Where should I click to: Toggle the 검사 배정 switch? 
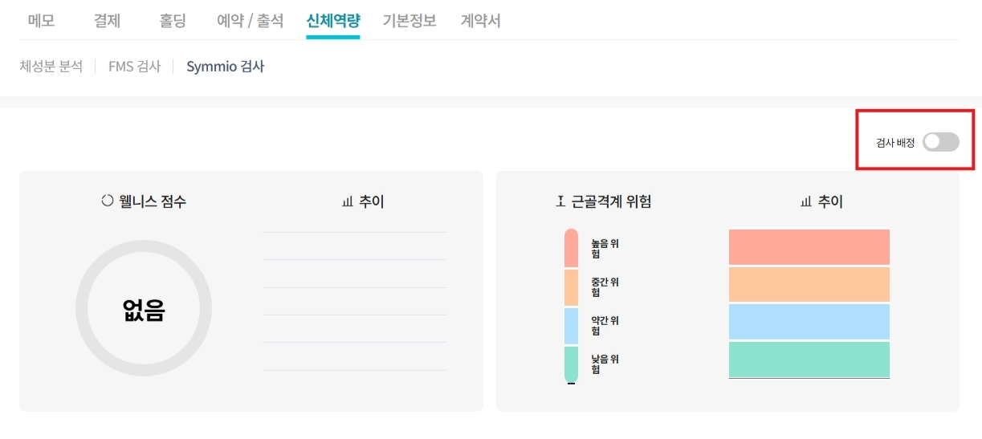[940, 142]
